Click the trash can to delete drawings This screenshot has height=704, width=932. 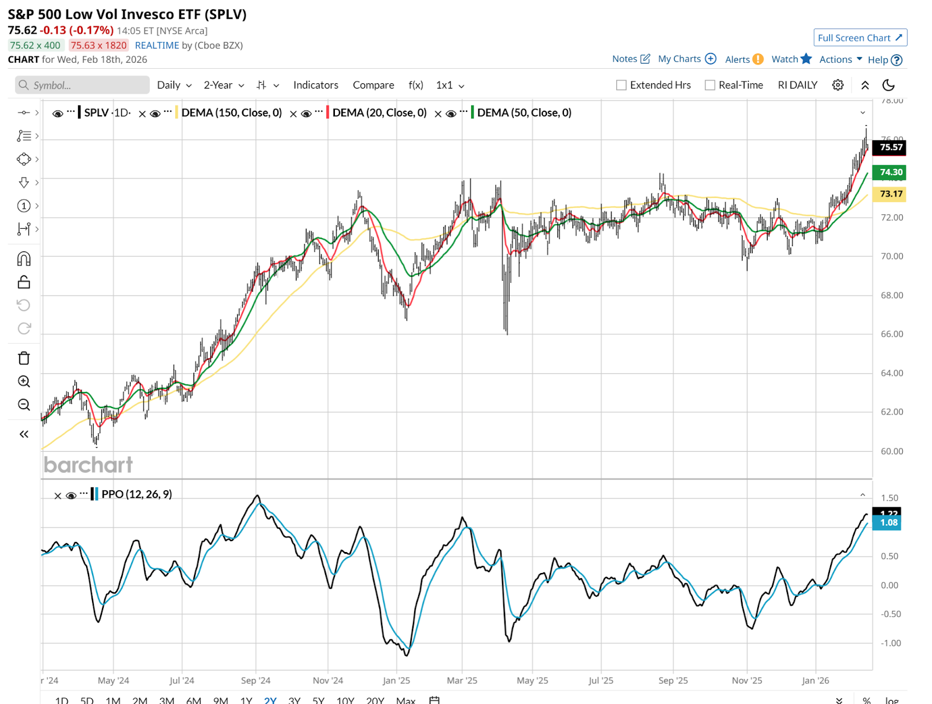[x=24, y=358]
